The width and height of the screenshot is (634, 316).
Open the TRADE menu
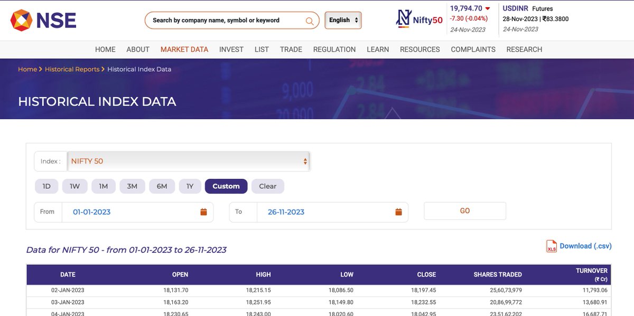point(291,50)
